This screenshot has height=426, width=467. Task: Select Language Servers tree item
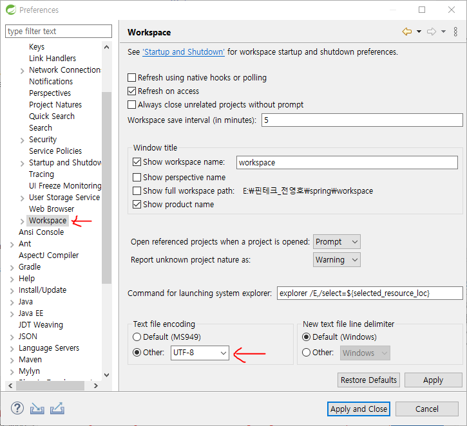coord(49,348)
